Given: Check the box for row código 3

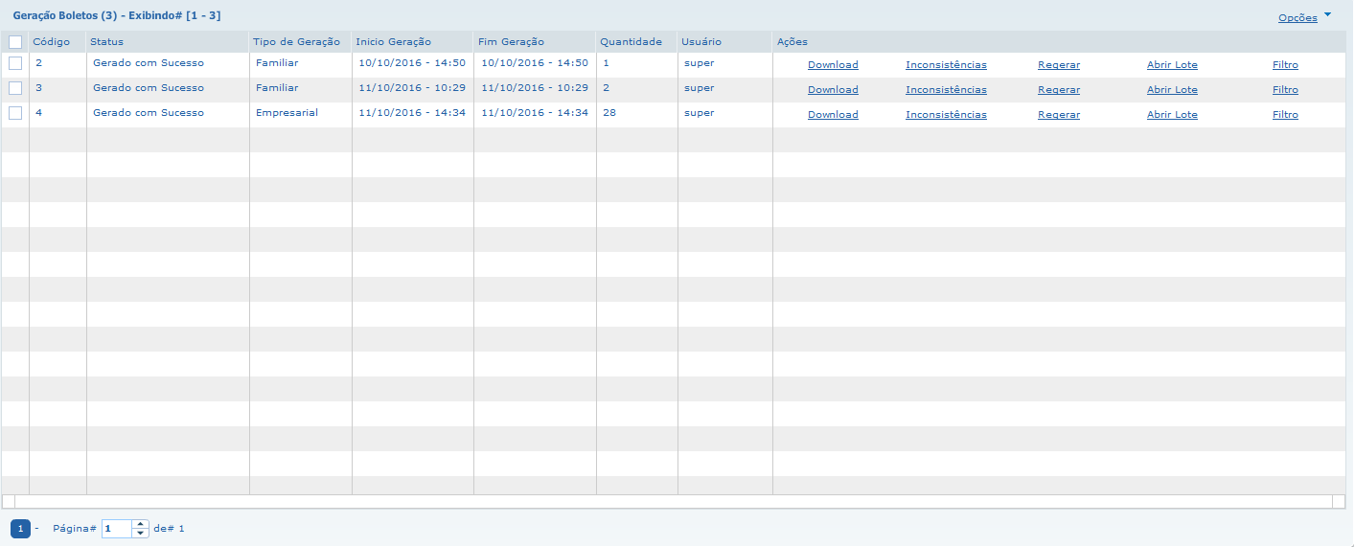Looking at the screenshot, I should pyautogui.click(x=15, y=88).
